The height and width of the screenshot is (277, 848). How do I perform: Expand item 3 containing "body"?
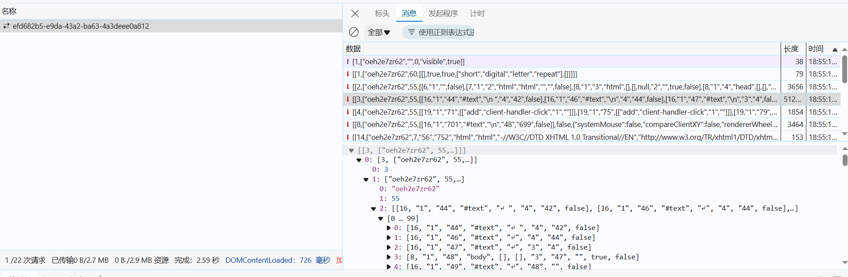pyautogui.click(x=389, y=257)
